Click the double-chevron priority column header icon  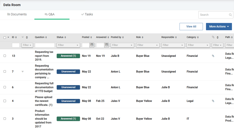tap(23, 37)
